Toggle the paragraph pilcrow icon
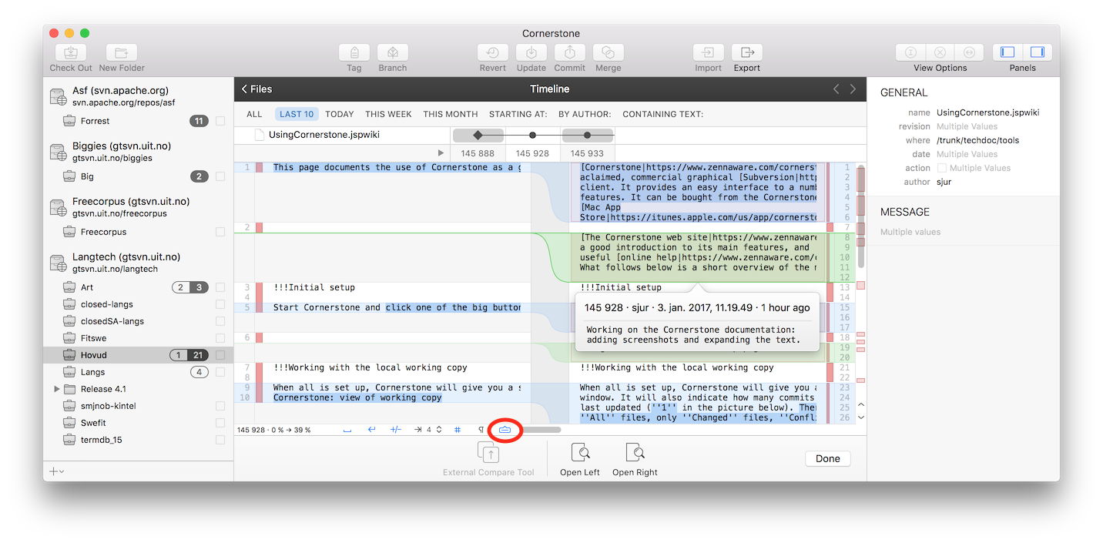 [x=481, y=430]
